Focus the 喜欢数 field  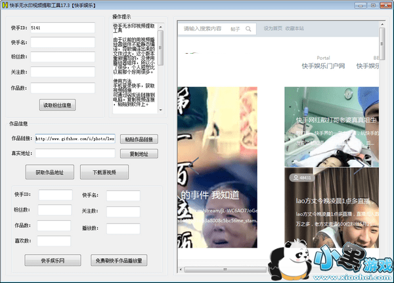(x=54, y=241)
